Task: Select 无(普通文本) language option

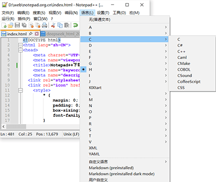Action: click(x=125, y=20)
